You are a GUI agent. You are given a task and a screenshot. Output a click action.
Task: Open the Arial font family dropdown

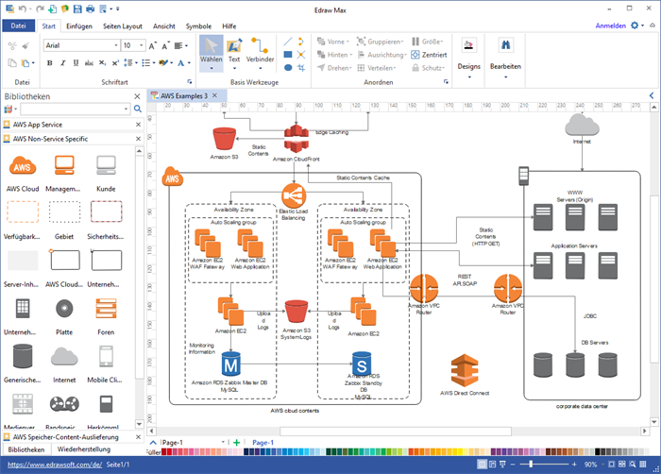coord(113,45)
